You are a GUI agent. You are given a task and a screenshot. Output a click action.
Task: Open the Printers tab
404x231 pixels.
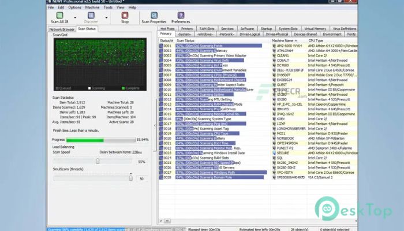point(187,29)
